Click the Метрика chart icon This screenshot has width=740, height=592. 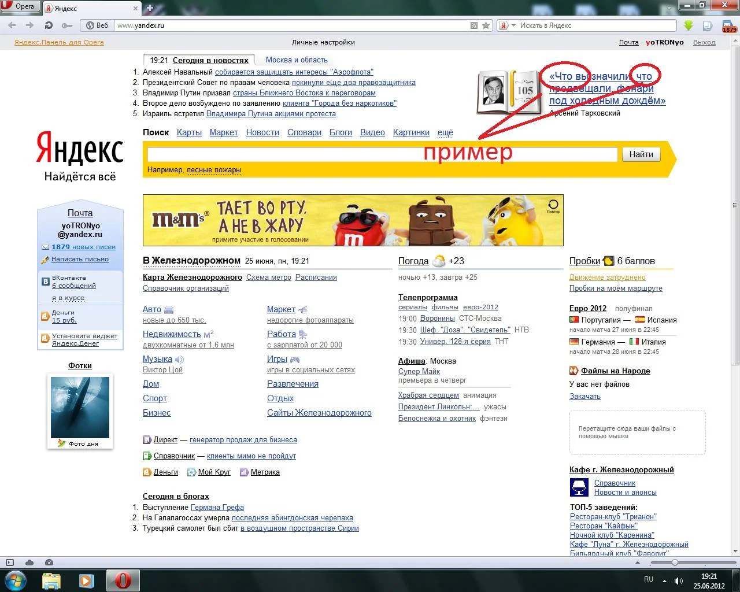[x=244, y=472]
